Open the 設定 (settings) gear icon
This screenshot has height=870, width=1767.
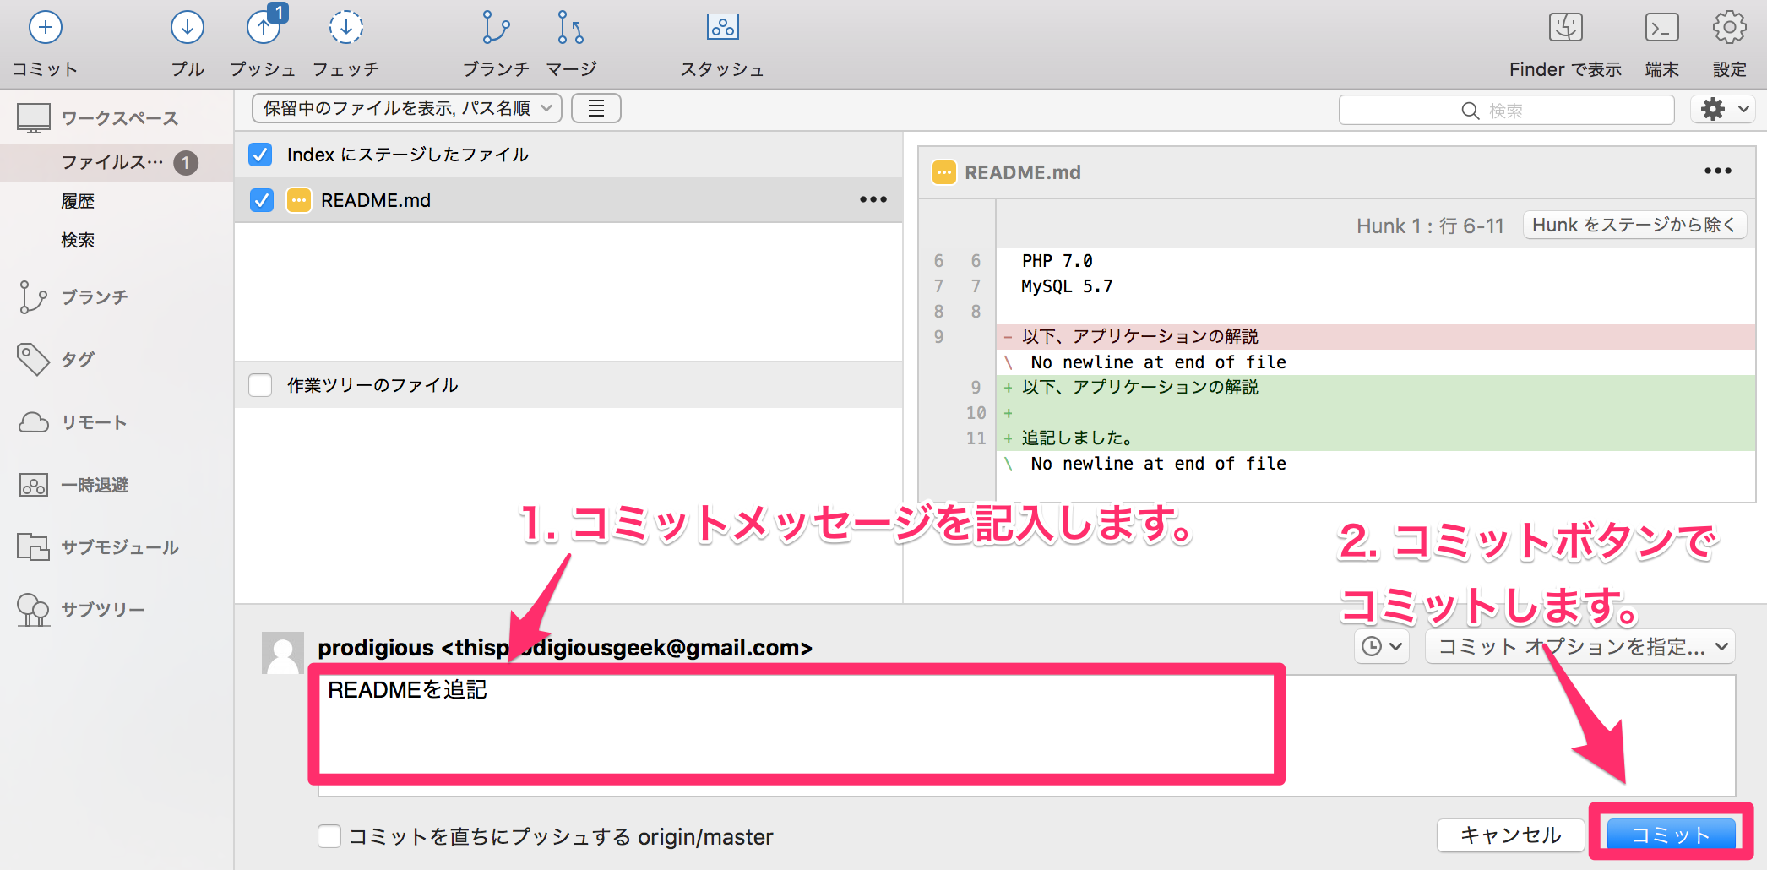(x=1729, y=29)
